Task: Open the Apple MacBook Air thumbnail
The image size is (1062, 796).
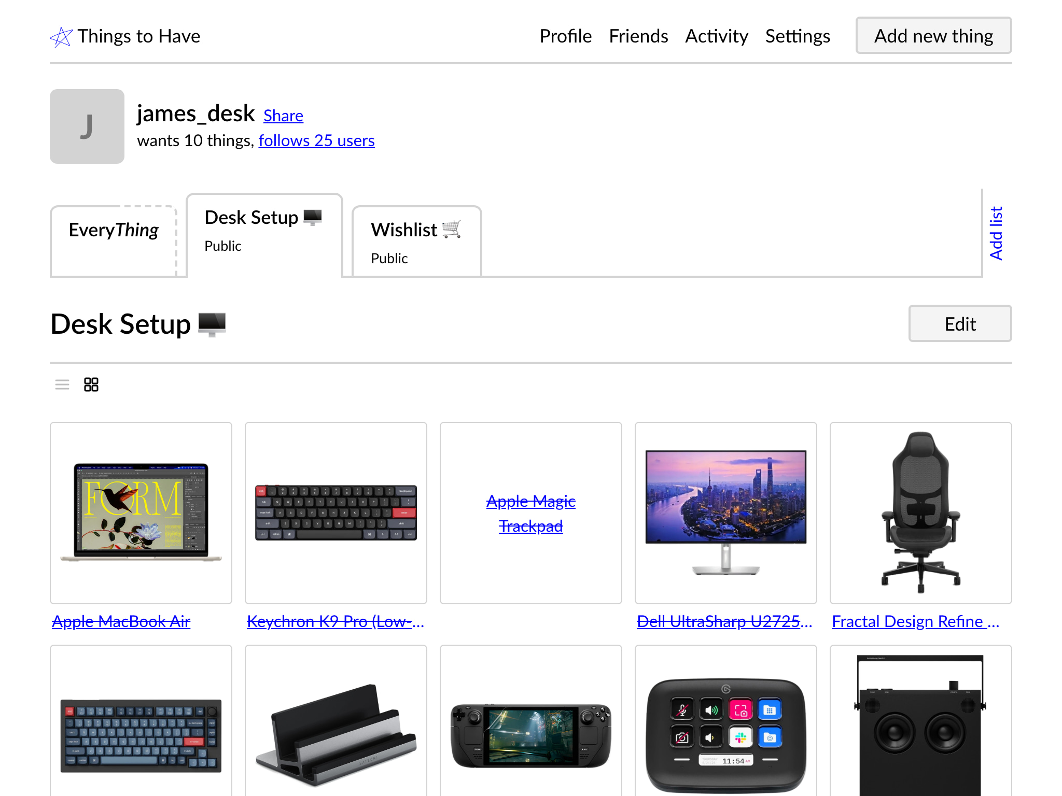Action: 141,513
